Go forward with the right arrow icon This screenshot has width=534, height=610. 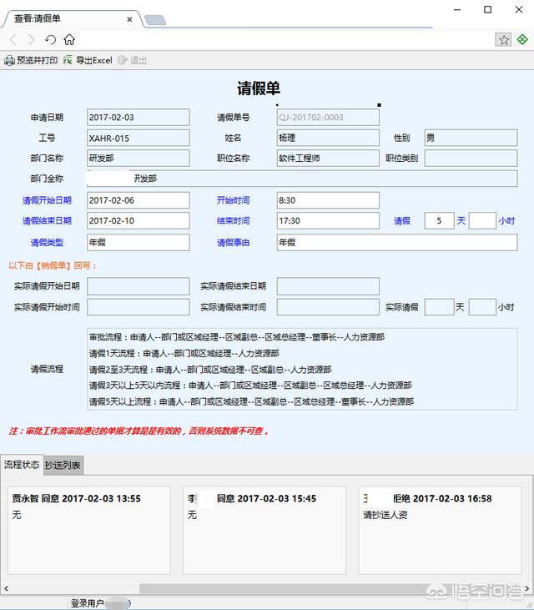pos(32,40)
